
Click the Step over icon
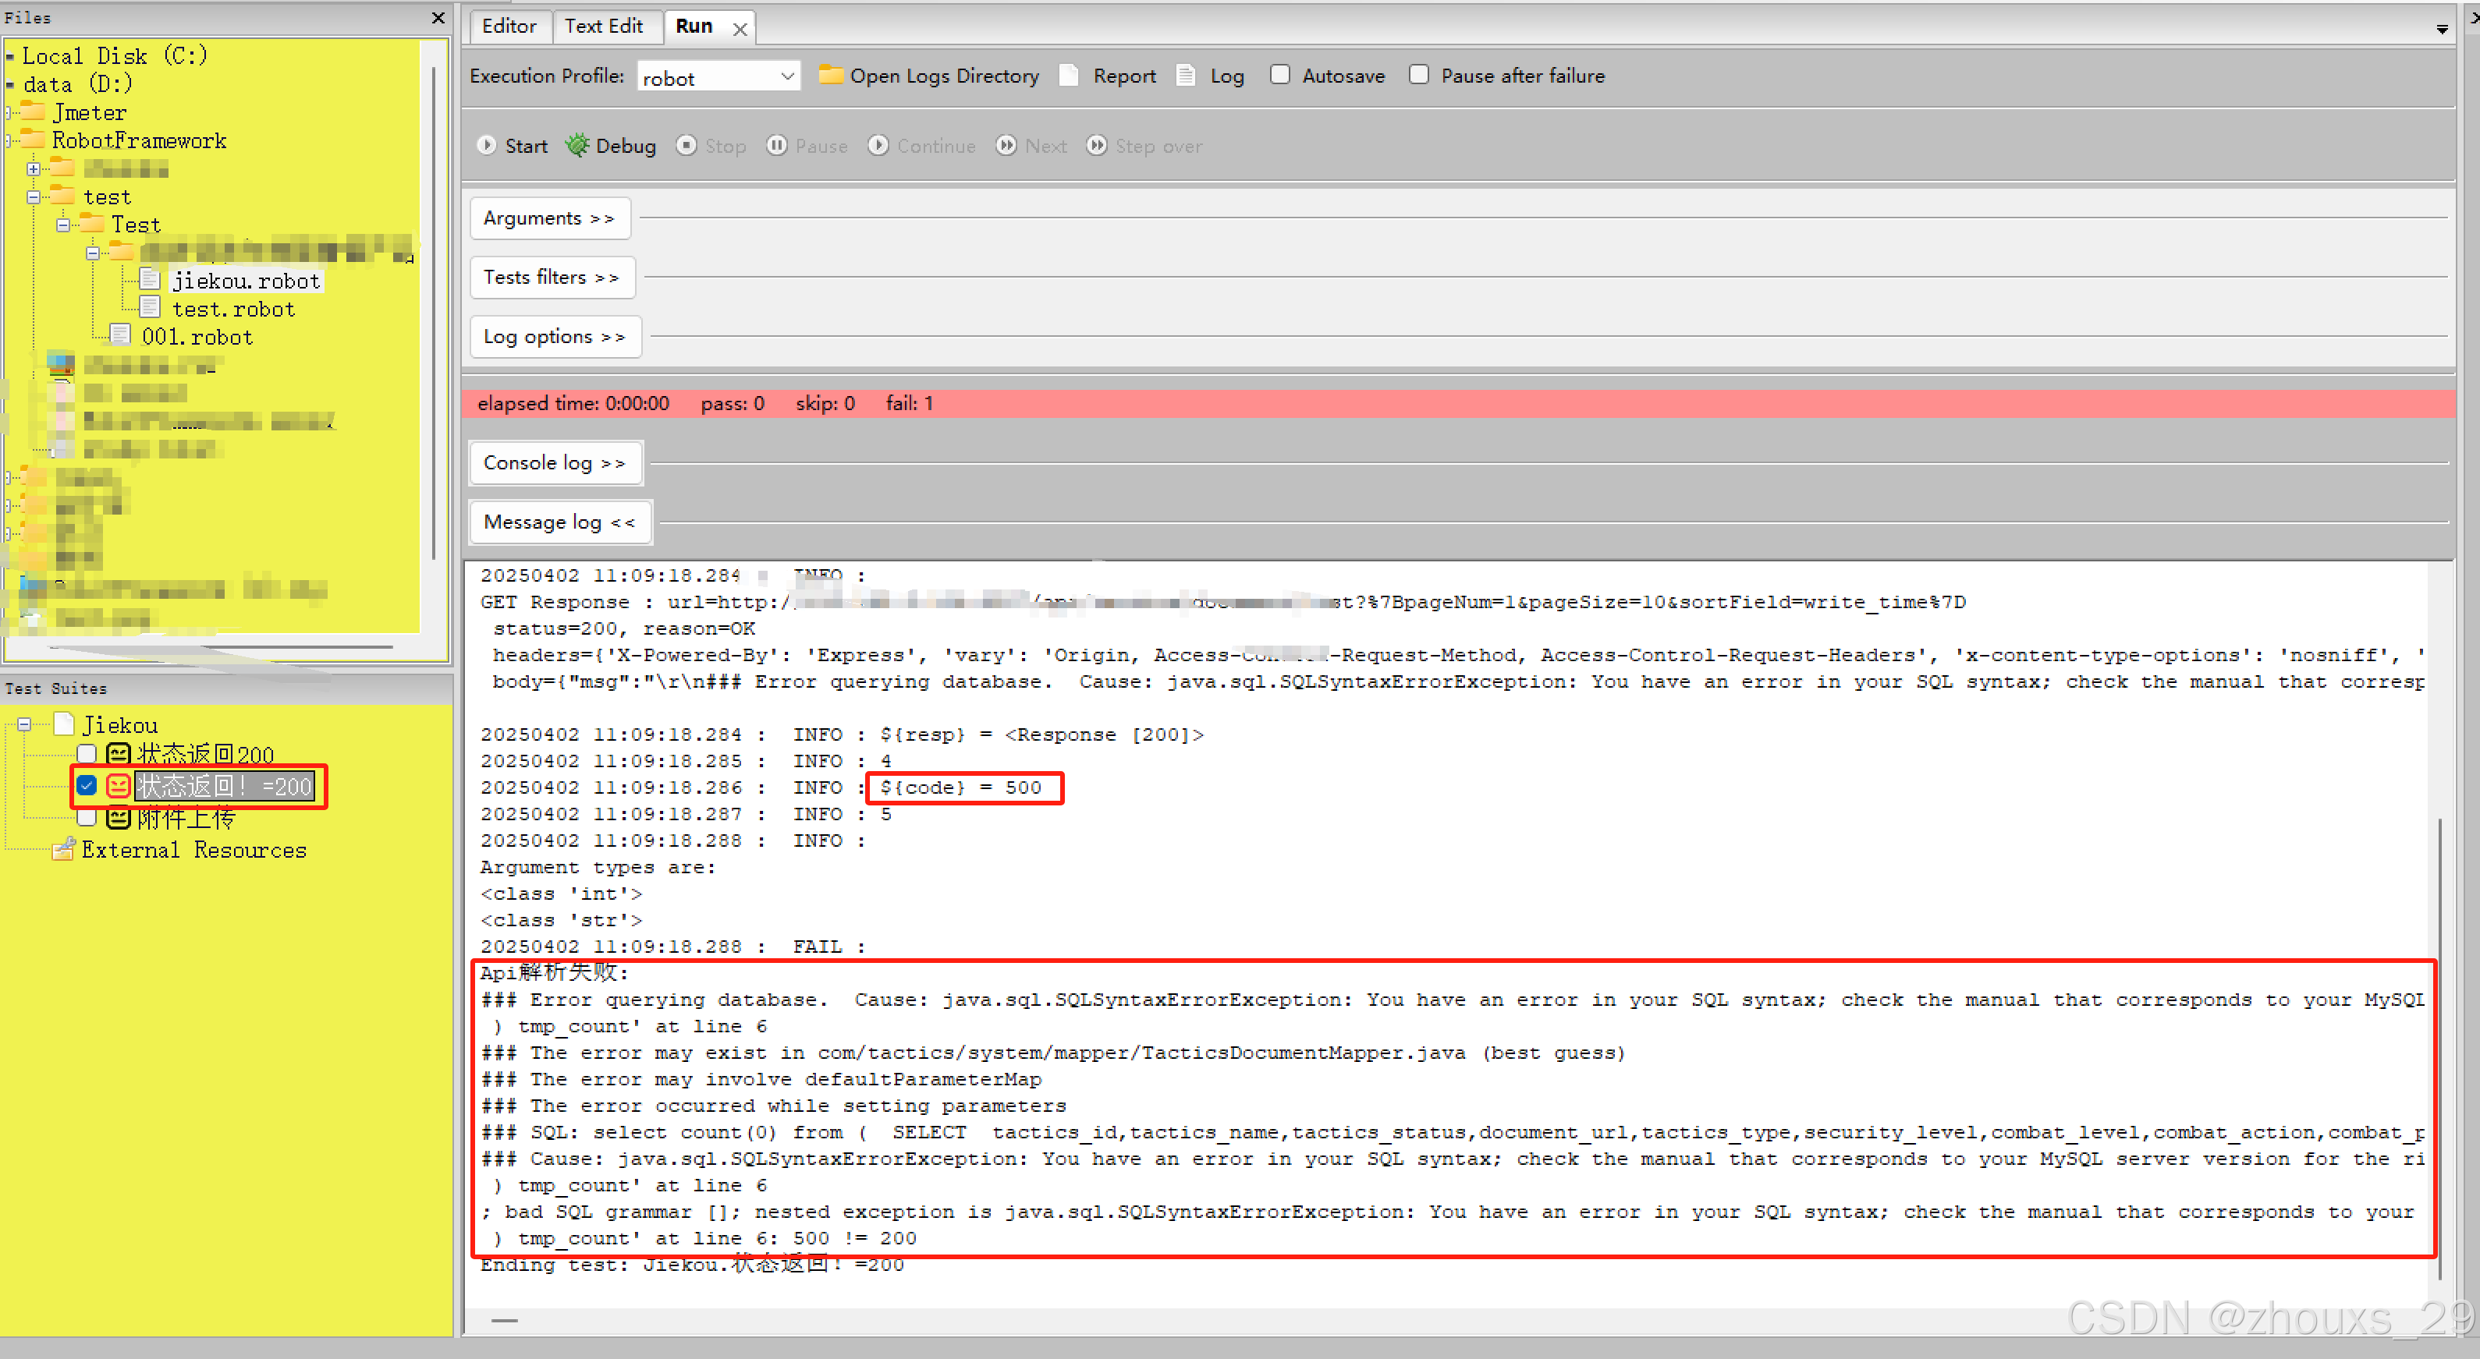coord(1097,145)
